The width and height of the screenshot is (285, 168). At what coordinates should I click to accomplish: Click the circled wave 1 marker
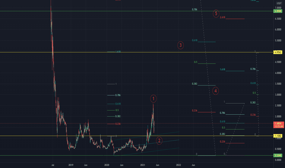(x=154, y=99)
